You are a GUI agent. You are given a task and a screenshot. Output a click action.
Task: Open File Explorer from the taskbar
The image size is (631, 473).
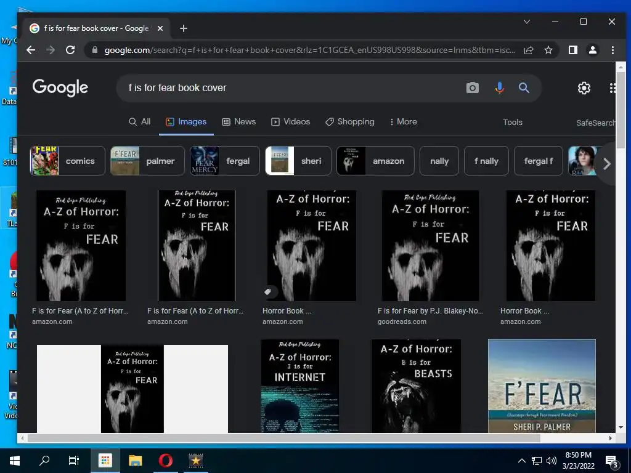(135, 461)
